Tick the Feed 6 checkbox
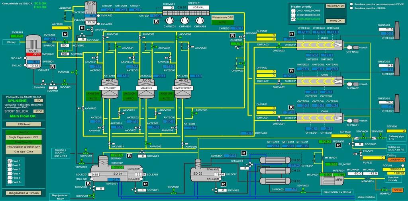The width and height of the screenshot is (408, 201). [x=10, y=182]
